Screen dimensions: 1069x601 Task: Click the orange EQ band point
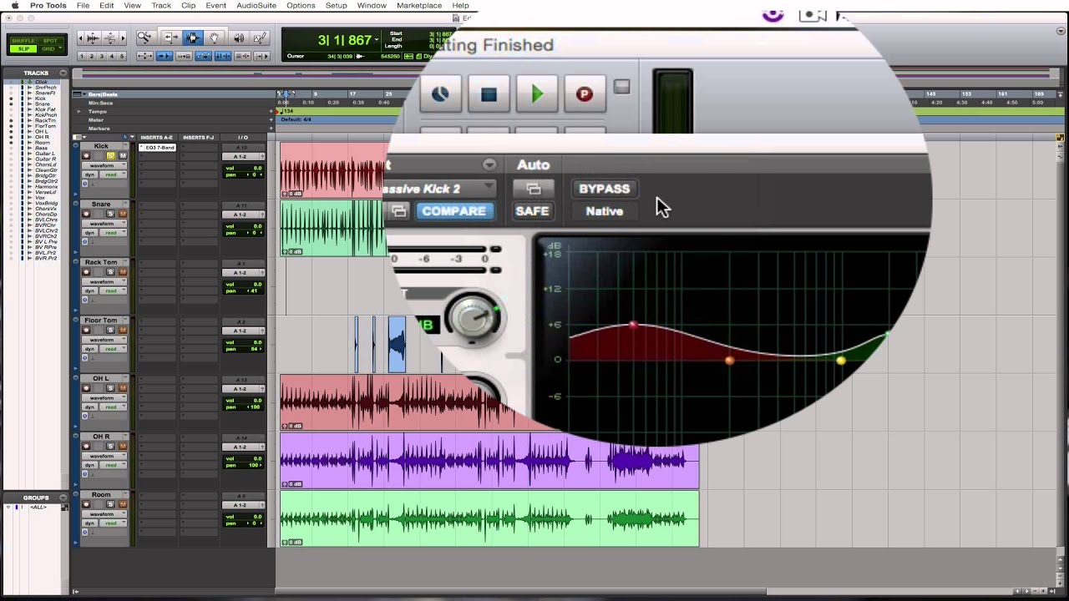click(729, 361)
